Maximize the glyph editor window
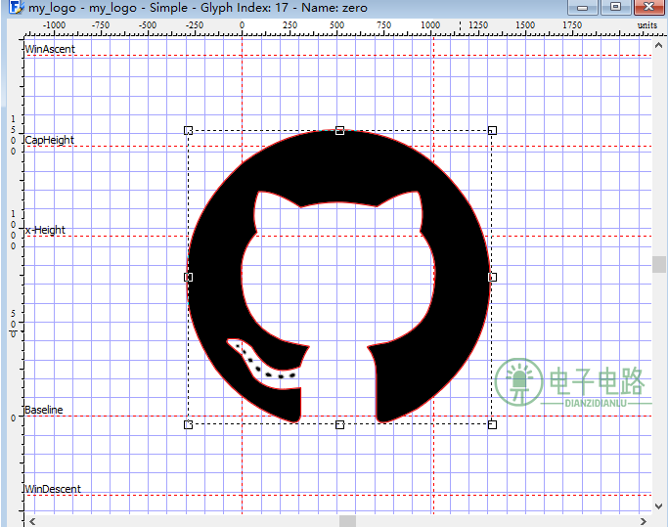Viewport: 668px width, 527px height. [x=615, y=7]
